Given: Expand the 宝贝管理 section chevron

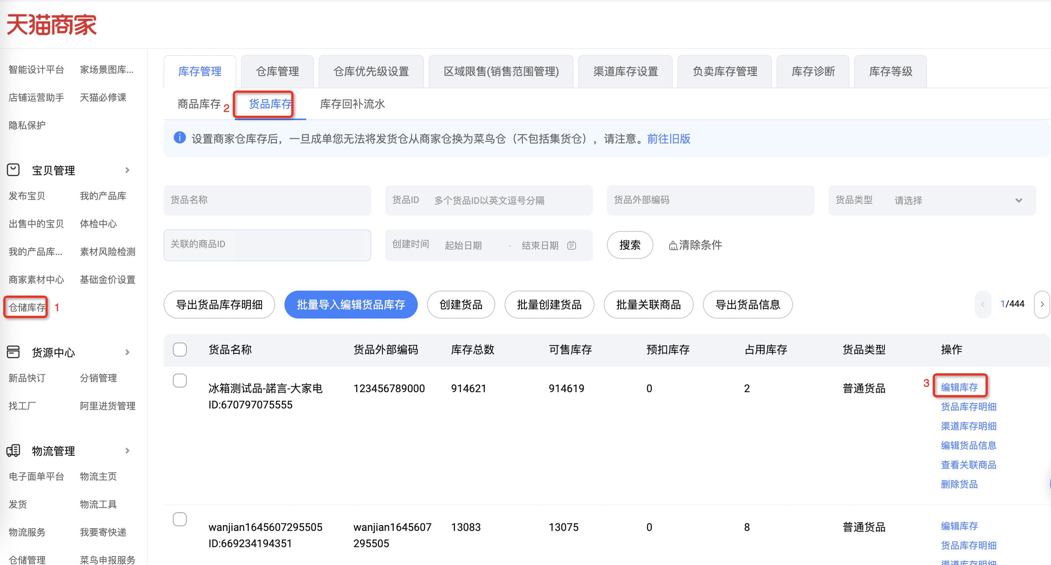Looking at the screenshot, I should [x=127, y=170].
